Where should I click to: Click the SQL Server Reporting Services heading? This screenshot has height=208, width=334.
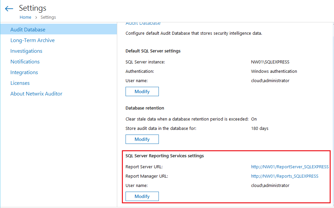(x=165, y=156)
